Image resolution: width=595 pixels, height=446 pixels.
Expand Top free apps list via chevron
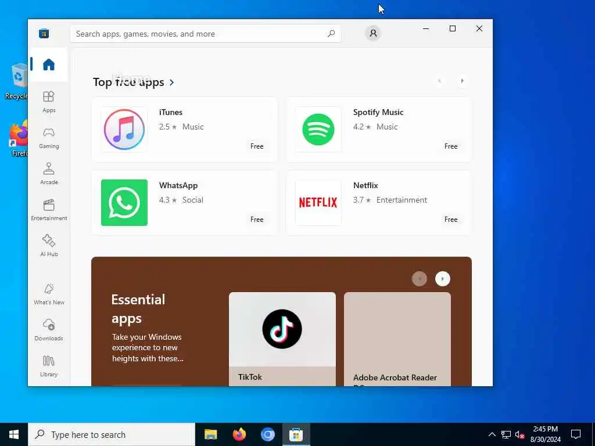coord(171,82)
